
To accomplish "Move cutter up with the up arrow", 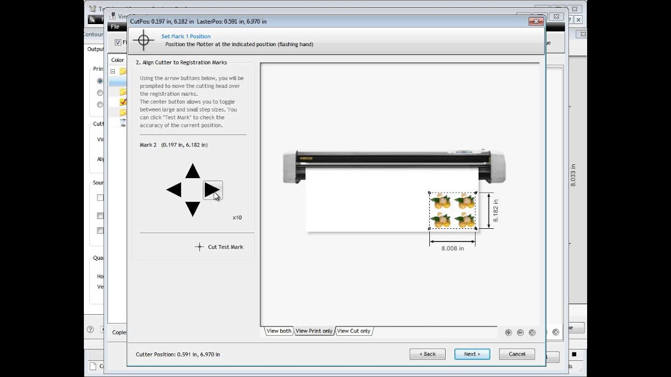I will (x=192, y=171).
